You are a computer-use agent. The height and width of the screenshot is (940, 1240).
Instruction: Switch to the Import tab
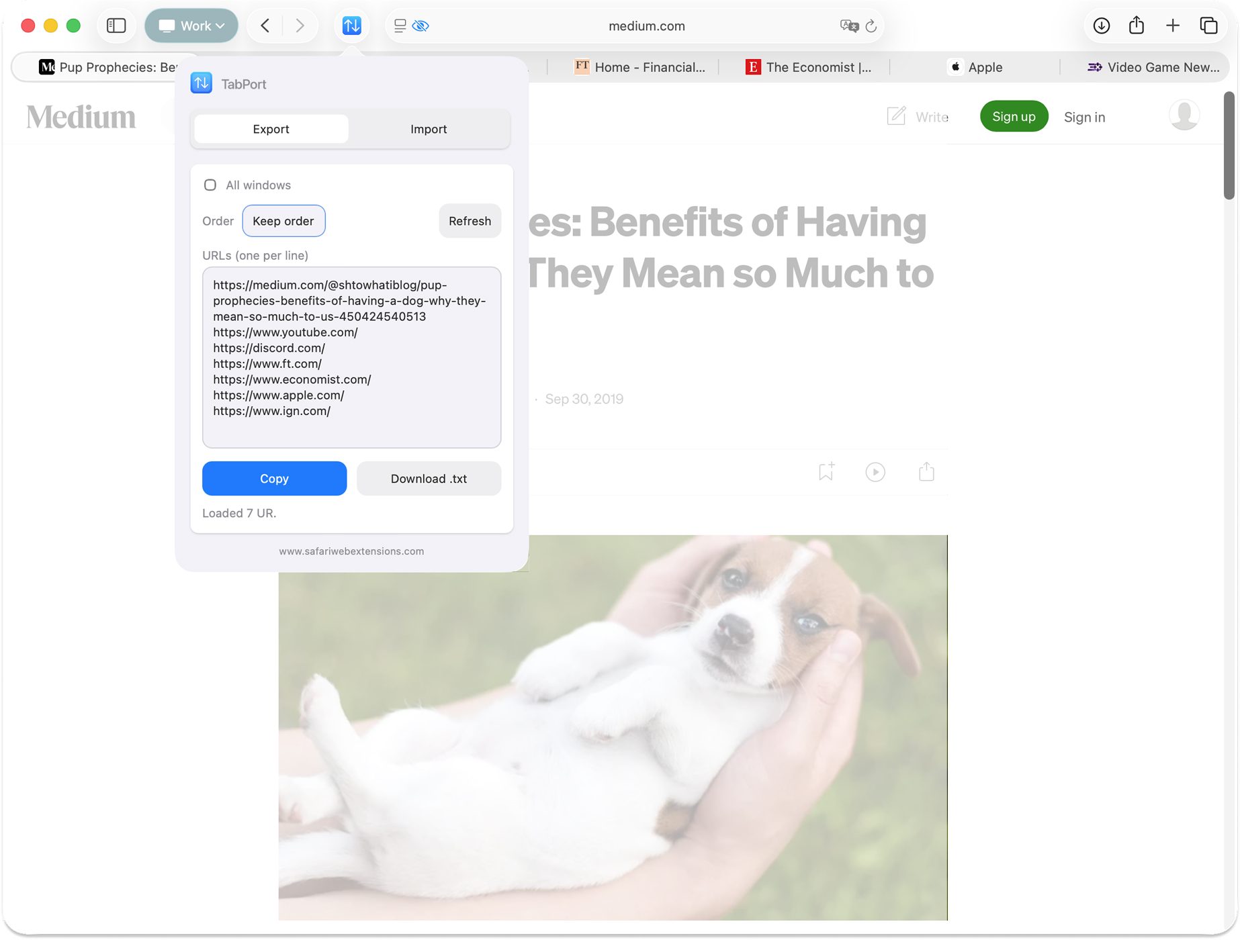pyautogui.click(x=429, y=129)
